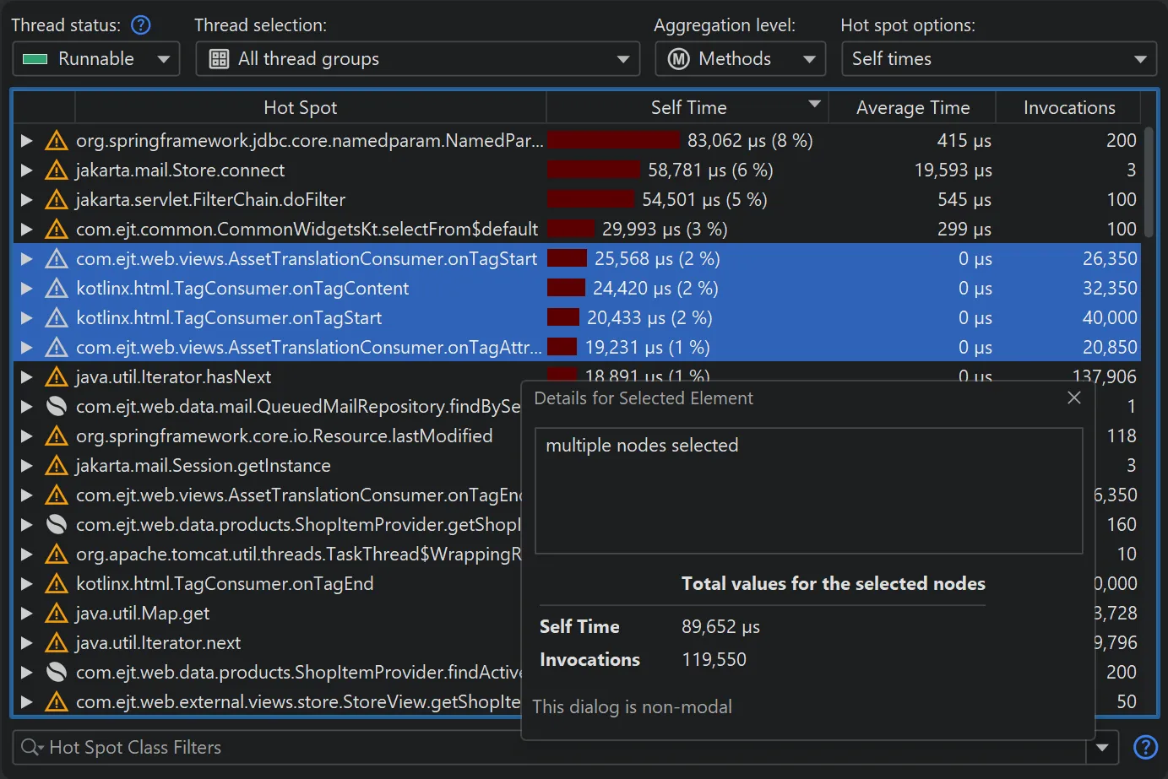Click warning icon of java.util.Iterator.hasNext
1168x779 pixels.
point(57,376)
